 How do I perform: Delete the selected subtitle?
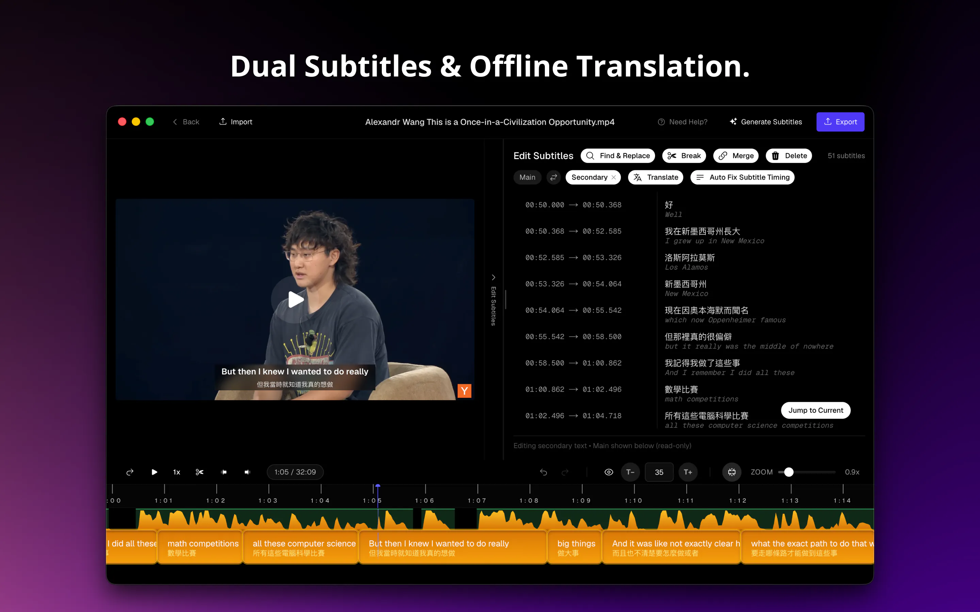click(789, 156)
